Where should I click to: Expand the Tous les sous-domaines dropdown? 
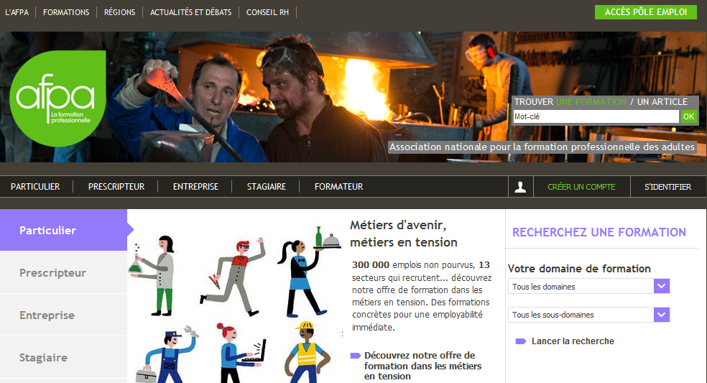coord(662,315)
